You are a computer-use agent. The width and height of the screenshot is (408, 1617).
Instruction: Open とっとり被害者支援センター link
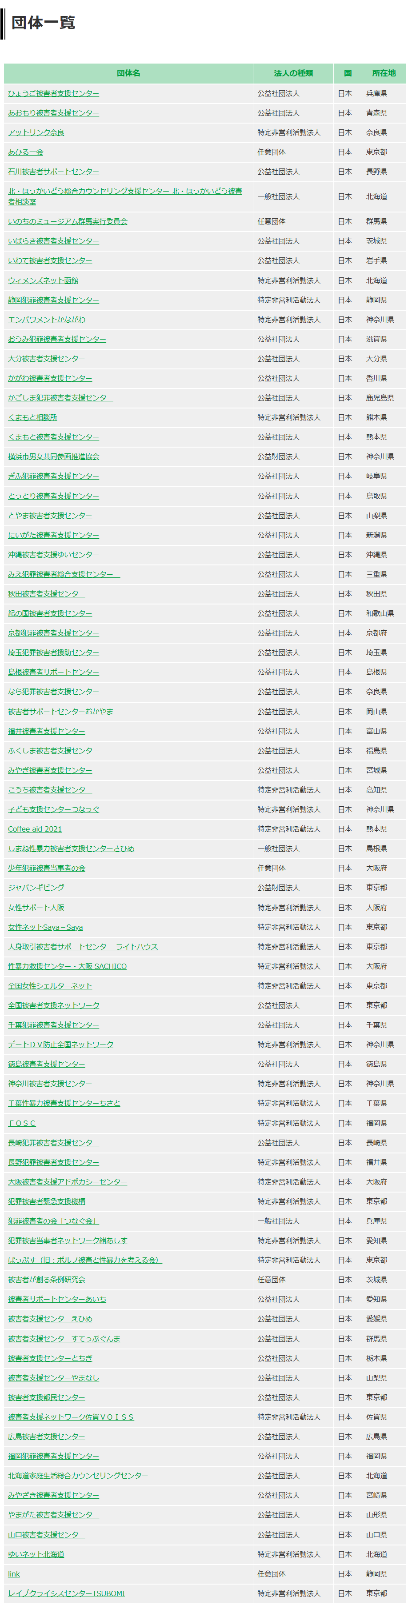point(53,495)
